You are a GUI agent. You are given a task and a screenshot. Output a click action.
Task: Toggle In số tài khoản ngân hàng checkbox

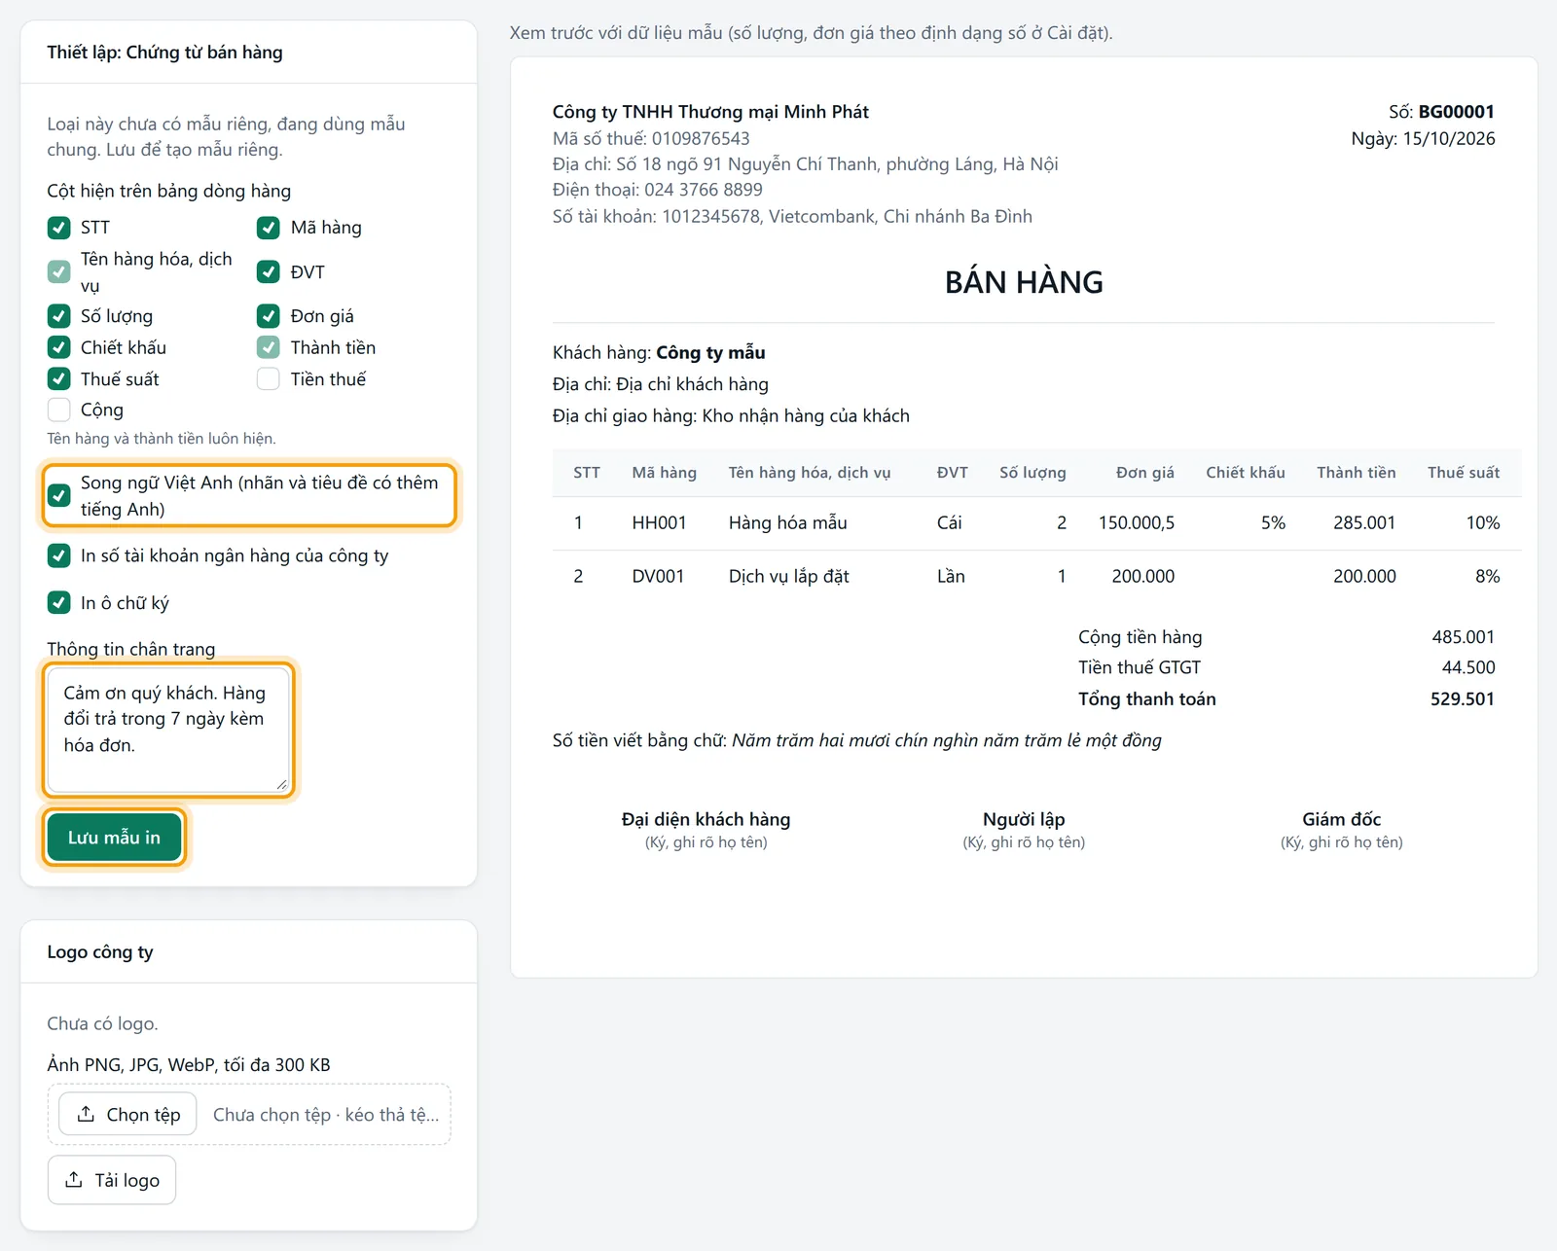click(x=59, y=555)
